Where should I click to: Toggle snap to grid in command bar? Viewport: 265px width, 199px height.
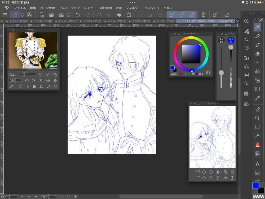pyautogui.click(x=192, y=15)
